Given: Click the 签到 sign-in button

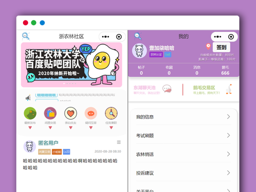Looking at the screenshot, I should [221, 47].
